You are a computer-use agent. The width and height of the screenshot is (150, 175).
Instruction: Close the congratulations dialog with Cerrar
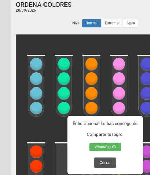(105, 163)
